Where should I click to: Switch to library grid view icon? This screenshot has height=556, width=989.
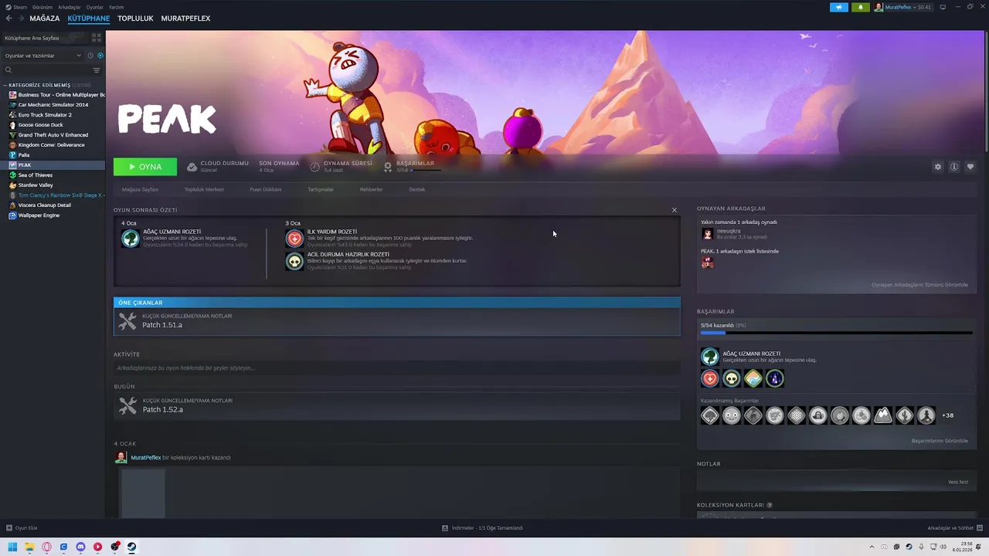(97, 38)
